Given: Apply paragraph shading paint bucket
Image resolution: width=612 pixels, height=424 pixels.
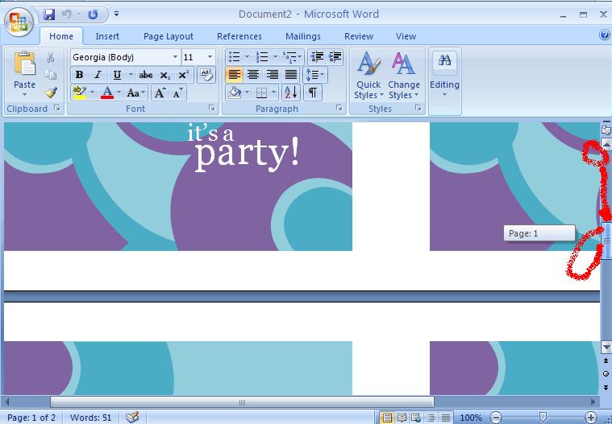Looking at the screenshot, I should tap(235, 93).
